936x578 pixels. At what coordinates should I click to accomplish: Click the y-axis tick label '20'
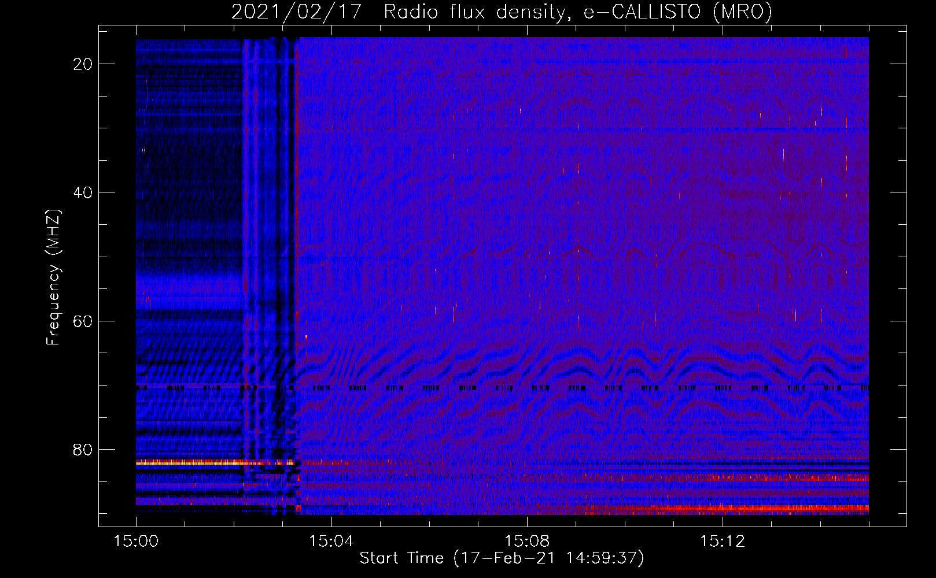pos(83,64)
